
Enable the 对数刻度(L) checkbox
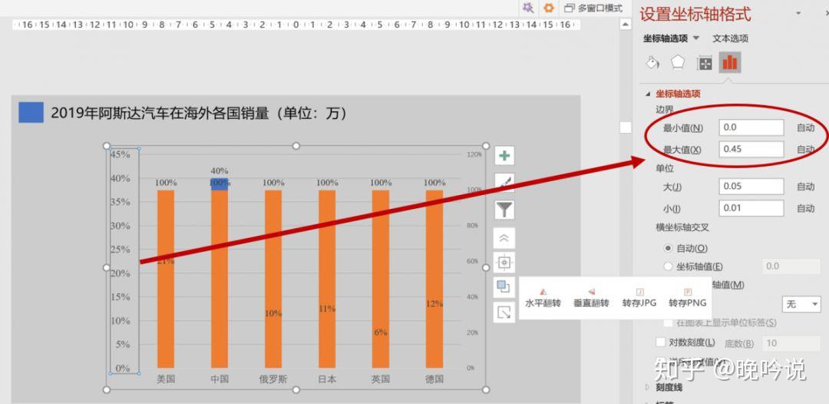click(x=660, y=343)
